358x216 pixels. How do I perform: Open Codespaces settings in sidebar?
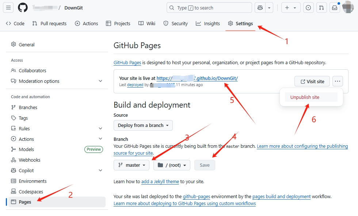click(57, 192)
